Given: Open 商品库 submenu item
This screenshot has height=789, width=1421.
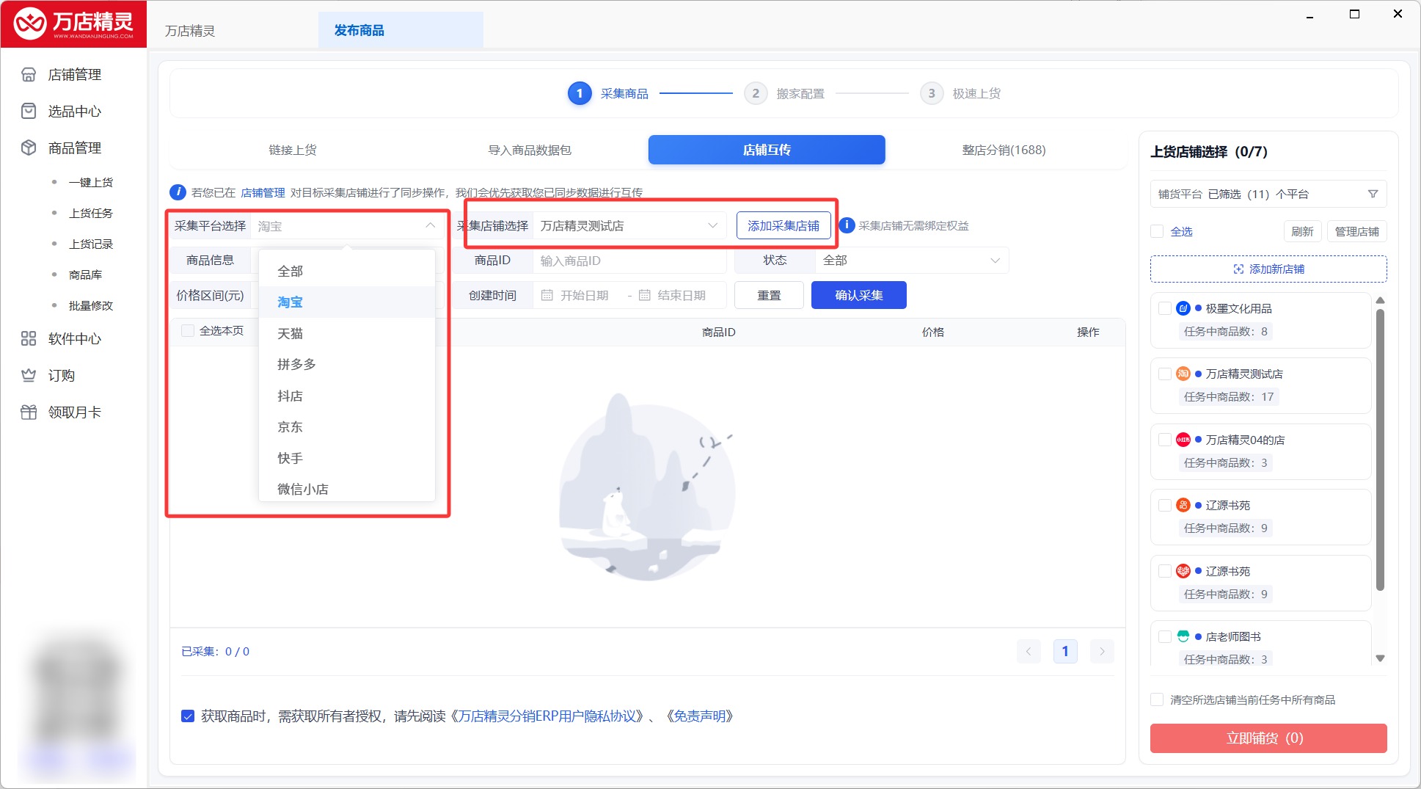Looking at the screenshot, I should (85, 274).
